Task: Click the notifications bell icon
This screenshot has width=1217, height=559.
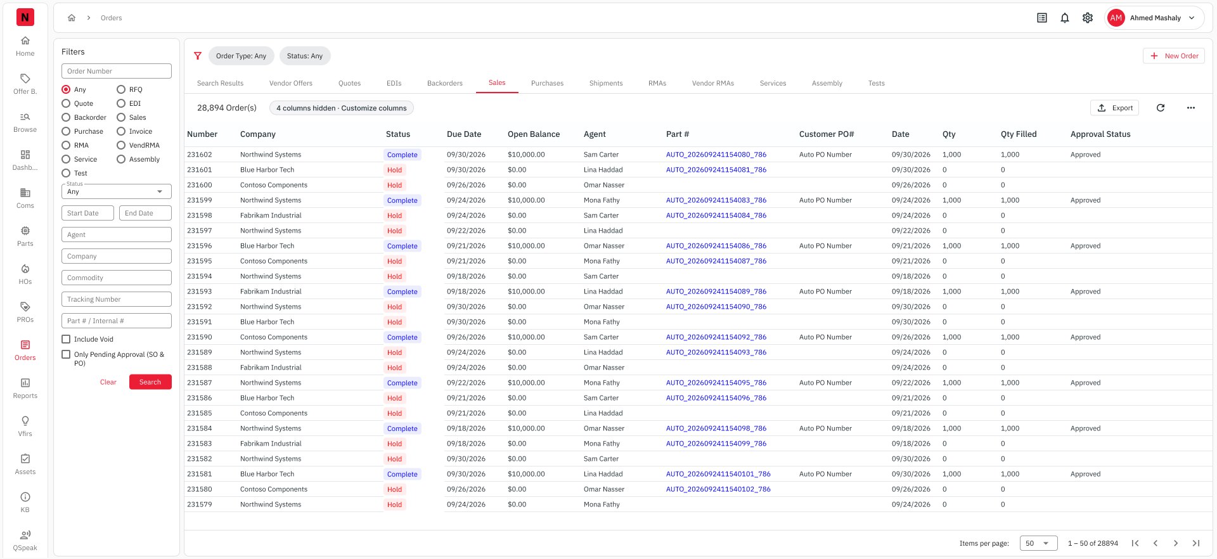Action: pyautogui.click(x=1065, y=18)
